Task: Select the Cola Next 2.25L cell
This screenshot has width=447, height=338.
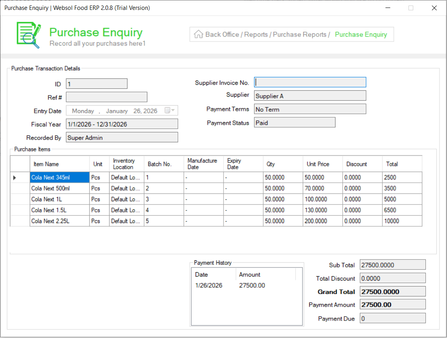Action: point(60,221)
